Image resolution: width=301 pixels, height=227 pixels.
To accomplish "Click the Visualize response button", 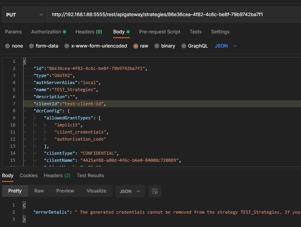I will click(96, 191).
